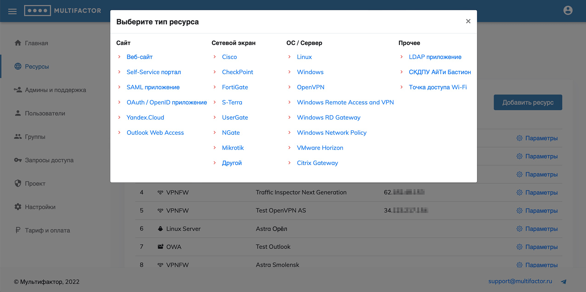The image size is (586, 292).
Task: Open Тариф и оплата
Action: click(47, 230)
